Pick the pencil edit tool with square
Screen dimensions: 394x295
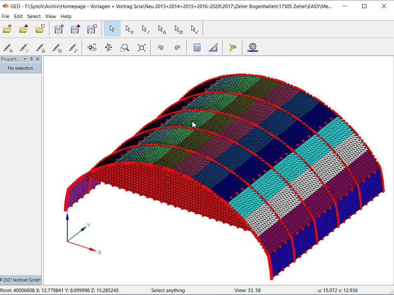(57, 48)
